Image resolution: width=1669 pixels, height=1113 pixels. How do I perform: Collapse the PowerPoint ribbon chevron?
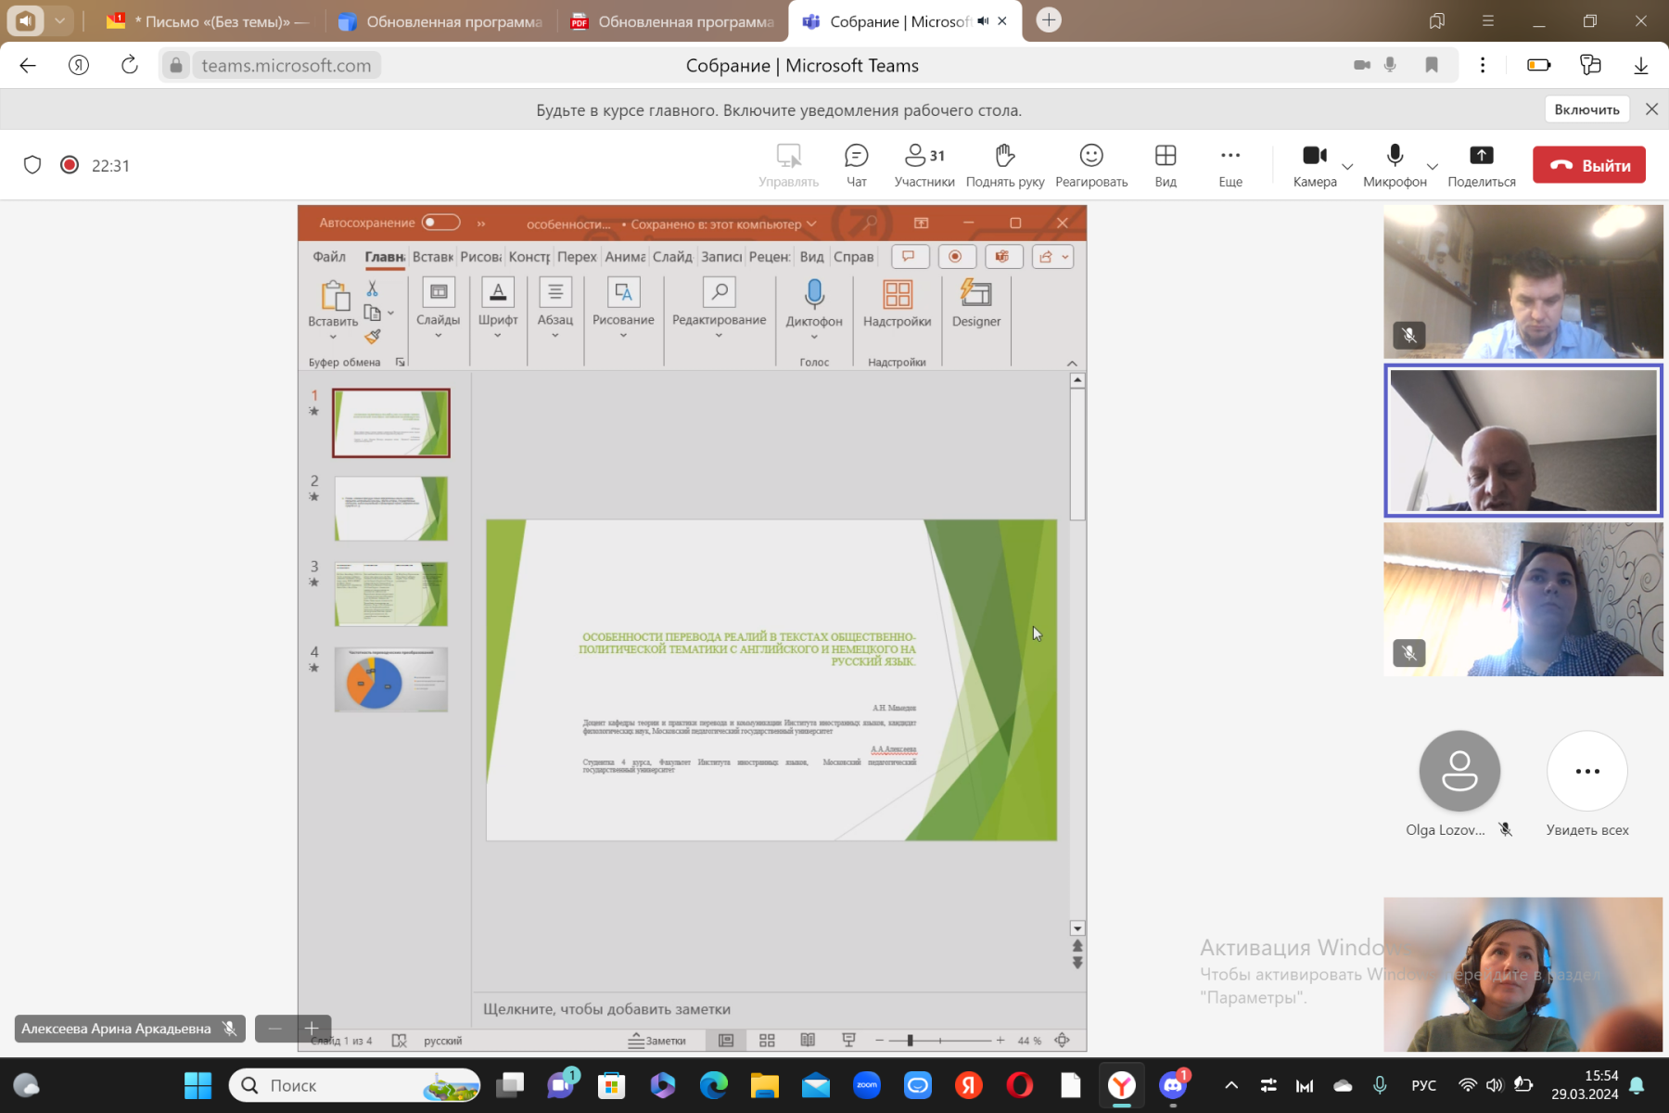[1072, 363]
